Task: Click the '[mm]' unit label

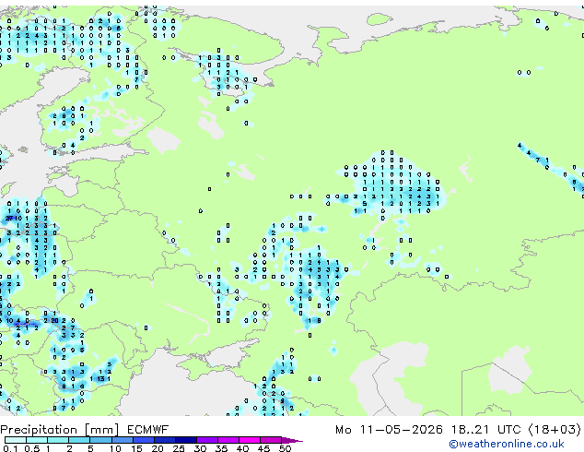Action: point(102,430)
